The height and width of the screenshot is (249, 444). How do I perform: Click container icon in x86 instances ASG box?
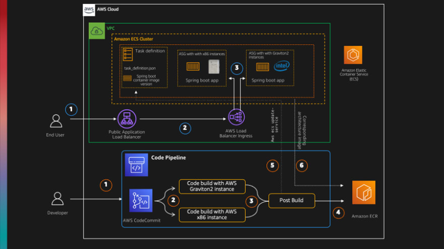(193, 66)
